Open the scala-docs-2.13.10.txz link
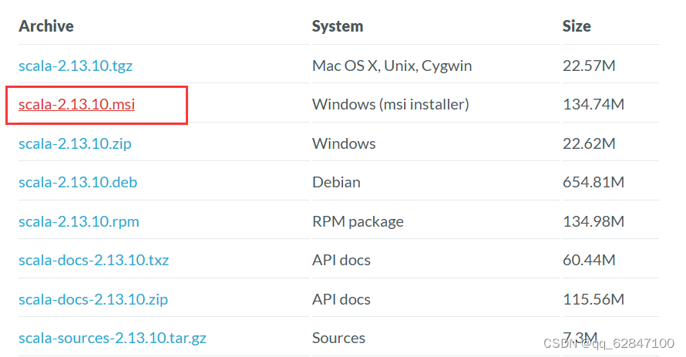686x357 pixels. click(93, 261)
